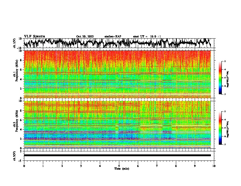The height and width of the screenshot is (186, 241).
Task: Click the ch.2 spectrogram panel
Action: tap(117, 125)
